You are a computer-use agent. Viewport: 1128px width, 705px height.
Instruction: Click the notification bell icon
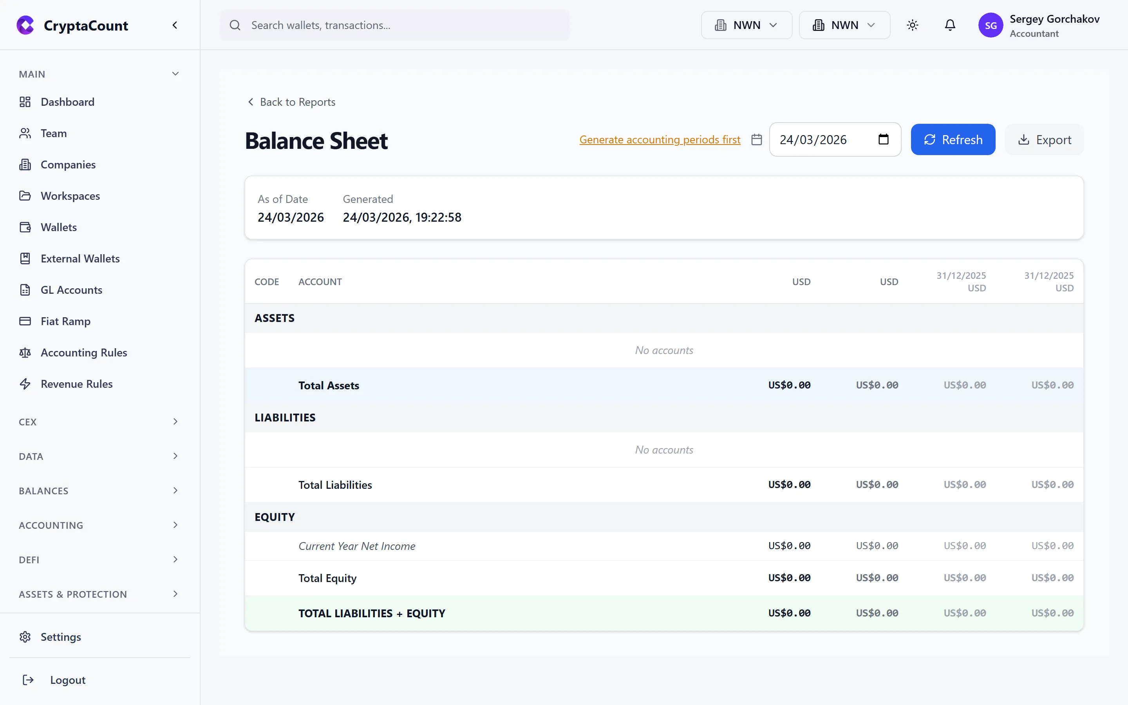pos(950,25)
